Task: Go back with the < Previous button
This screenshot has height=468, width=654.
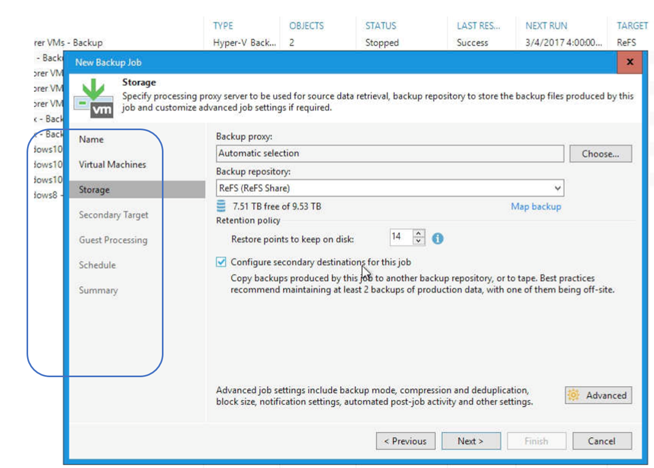Action: tap(406, 441)
